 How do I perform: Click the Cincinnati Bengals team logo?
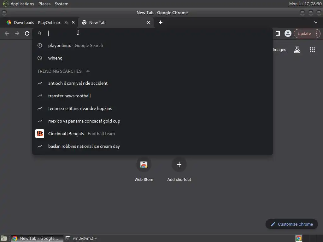tap(40, 134)
